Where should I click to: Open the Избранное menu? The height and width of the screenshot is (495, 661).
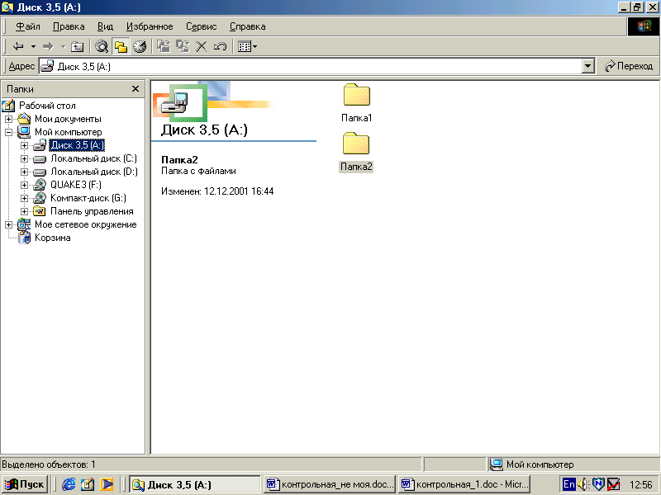(150, 26)
